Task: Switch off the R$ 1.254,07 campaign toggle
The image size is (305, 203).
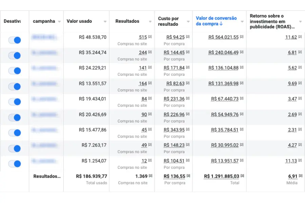Action: tap(15, 164)
